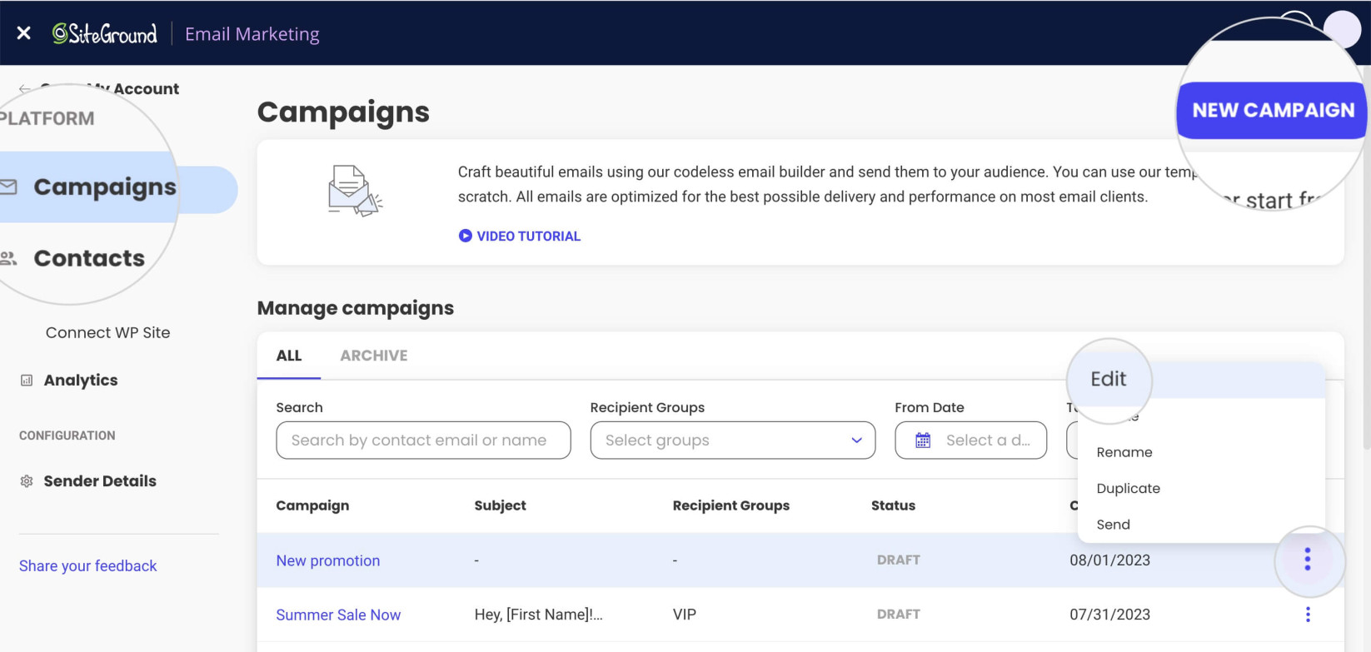Click the CONFIGURATION section label

pos(67,435)
